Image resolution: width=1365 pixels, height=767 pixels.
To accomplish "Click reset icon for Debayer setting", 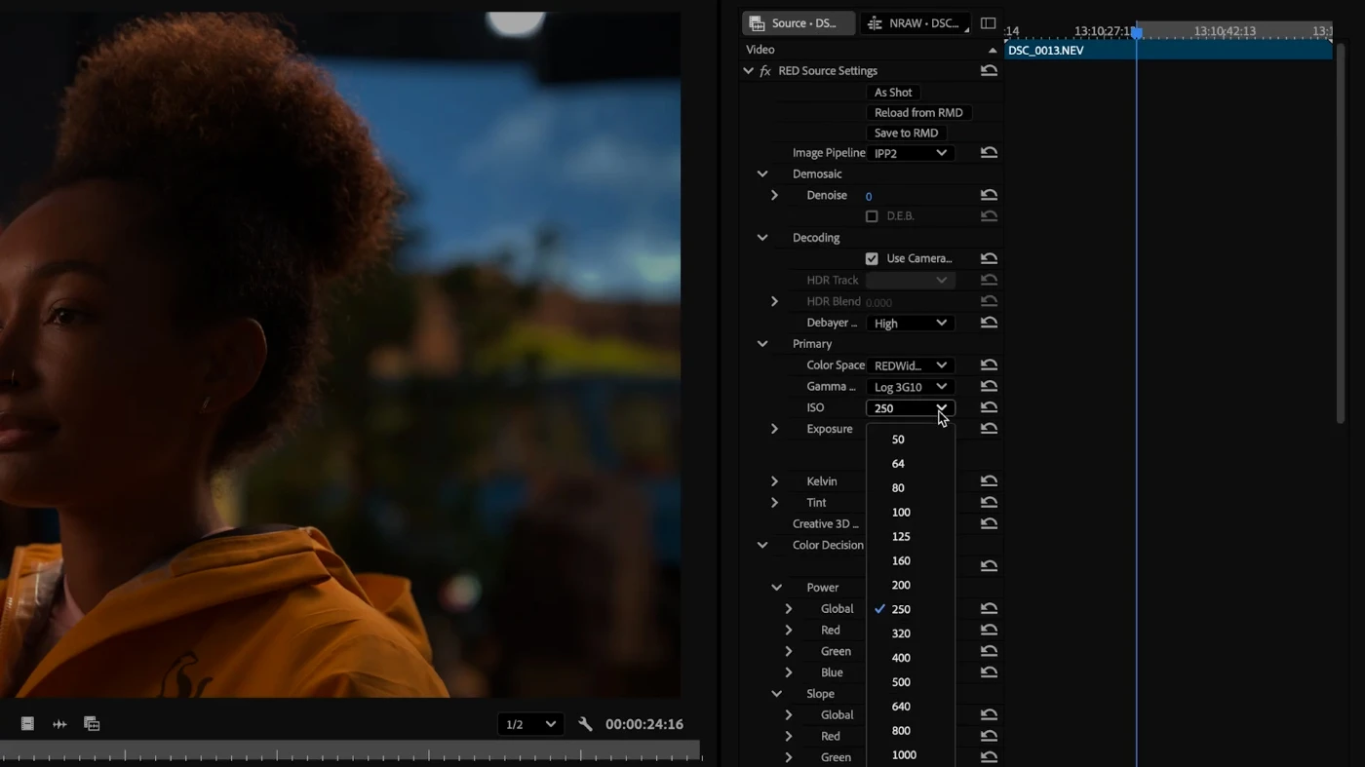I will tap(989, 323).
